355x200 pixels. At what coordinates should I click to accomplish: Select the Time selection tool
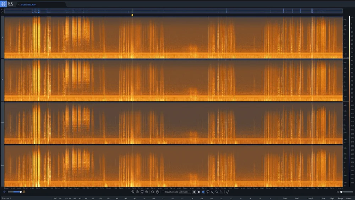point(194,192)
